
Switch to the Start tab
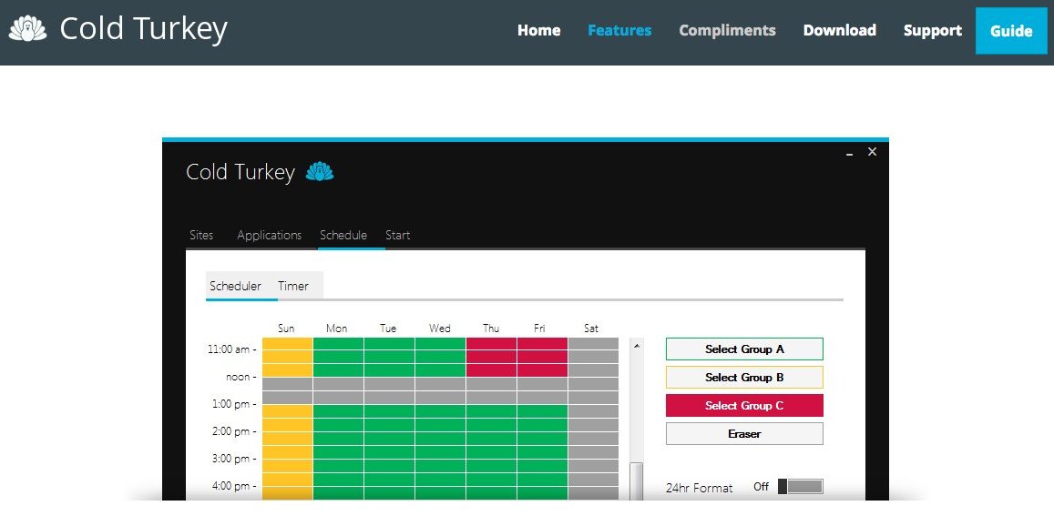tap(398, 235)
